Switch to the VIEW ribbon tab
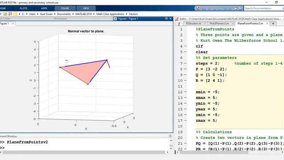The image size is (284, 160). point(86,8)
